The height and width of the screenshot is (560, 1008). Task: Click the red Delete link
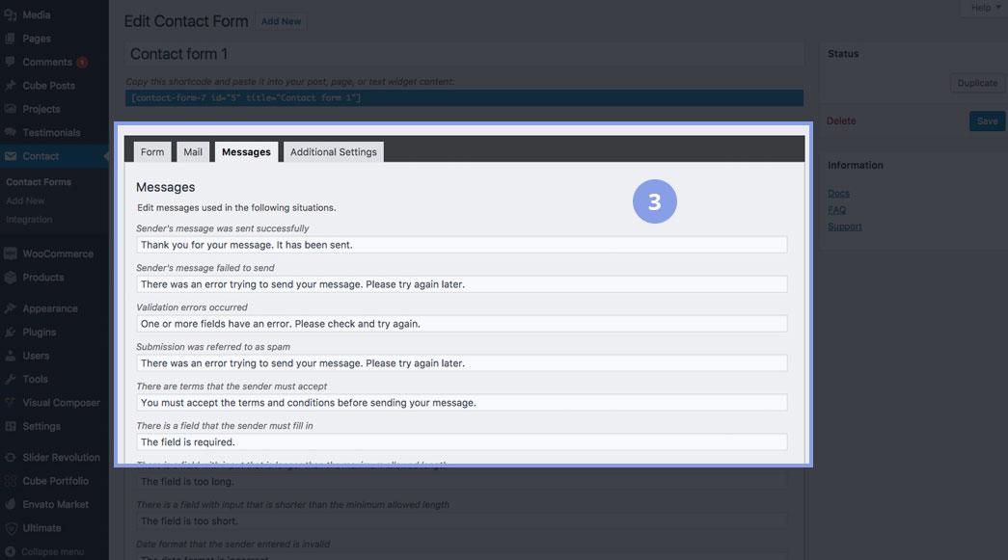click(x=841, y=121)
